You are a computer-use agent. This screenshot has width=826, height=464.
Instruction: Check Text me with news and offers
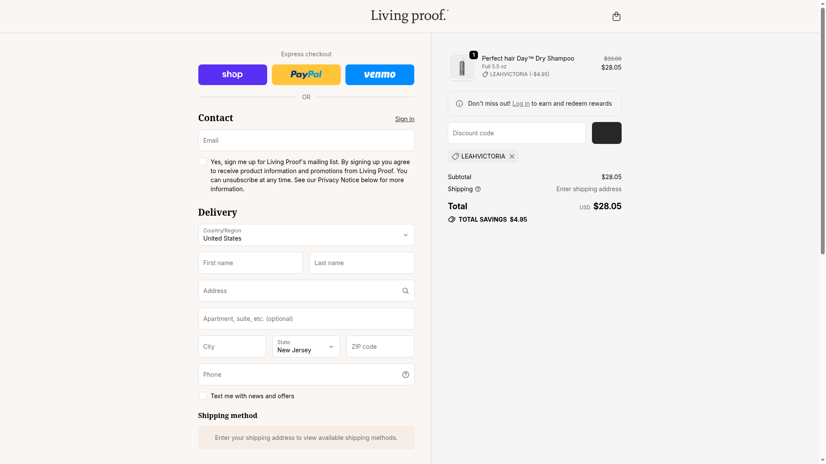click(x=203, y=396)
